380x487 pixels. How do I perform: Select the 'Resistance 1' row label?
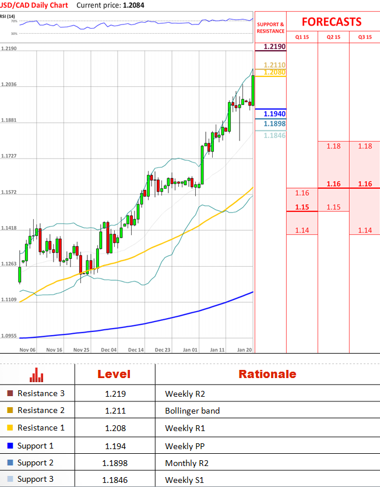[41, 428]
